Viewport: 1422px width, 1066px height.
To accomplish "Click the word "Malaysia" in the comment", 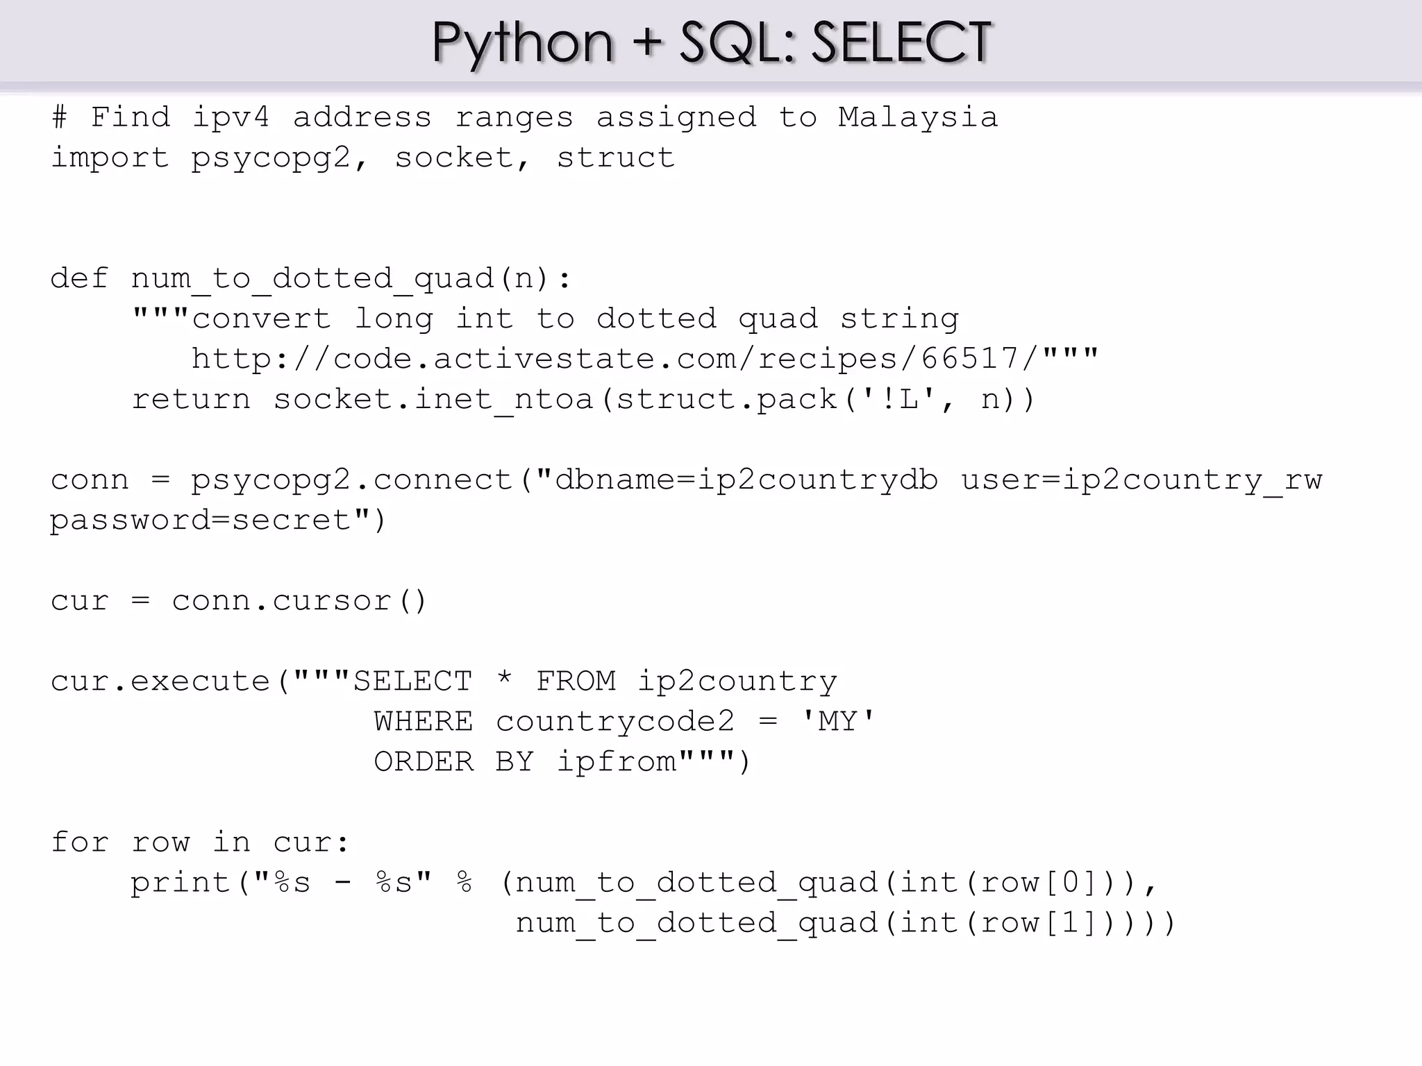I will click(918, 117).
